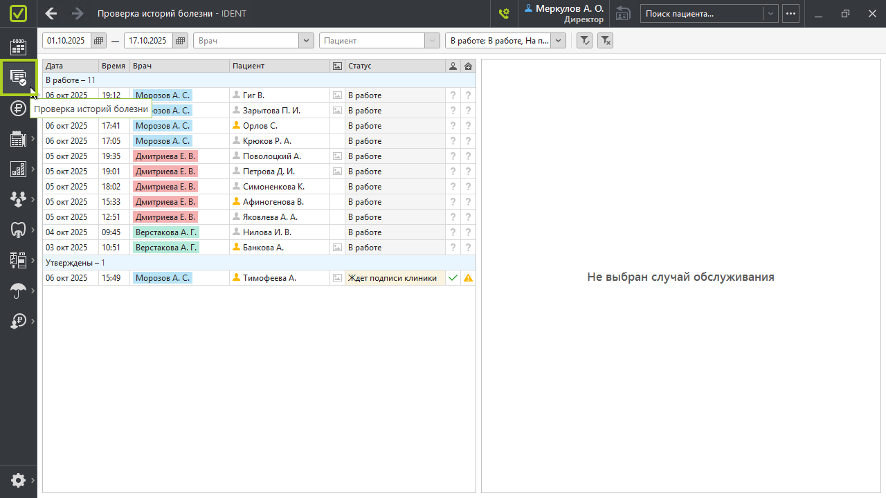
Task: Expand the status filter dropdown
Action: [x=558, y=41]
